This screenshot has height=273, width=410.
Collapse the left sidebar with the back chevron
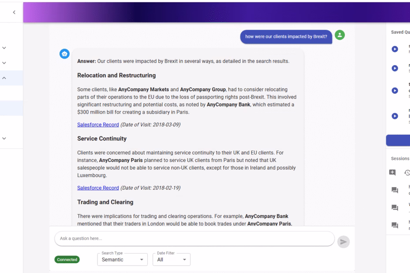coord(14,11)
